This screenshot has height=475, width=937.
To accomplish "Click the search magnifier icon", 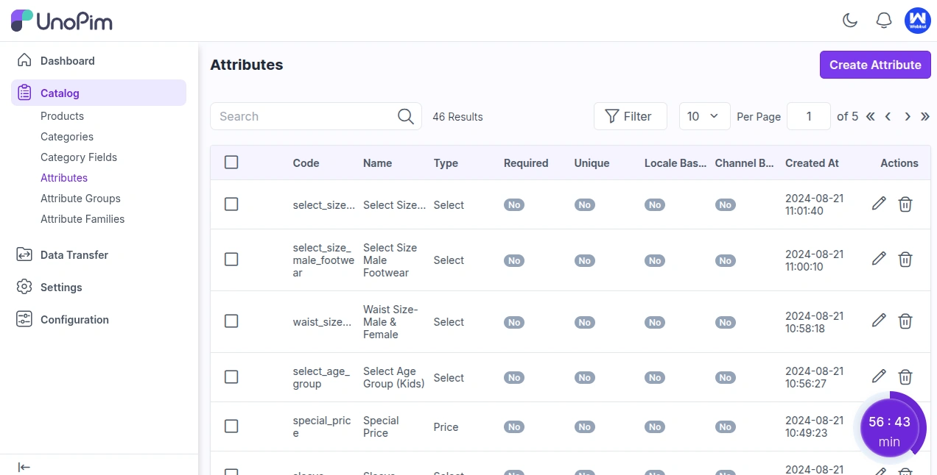I will point(405,116).
